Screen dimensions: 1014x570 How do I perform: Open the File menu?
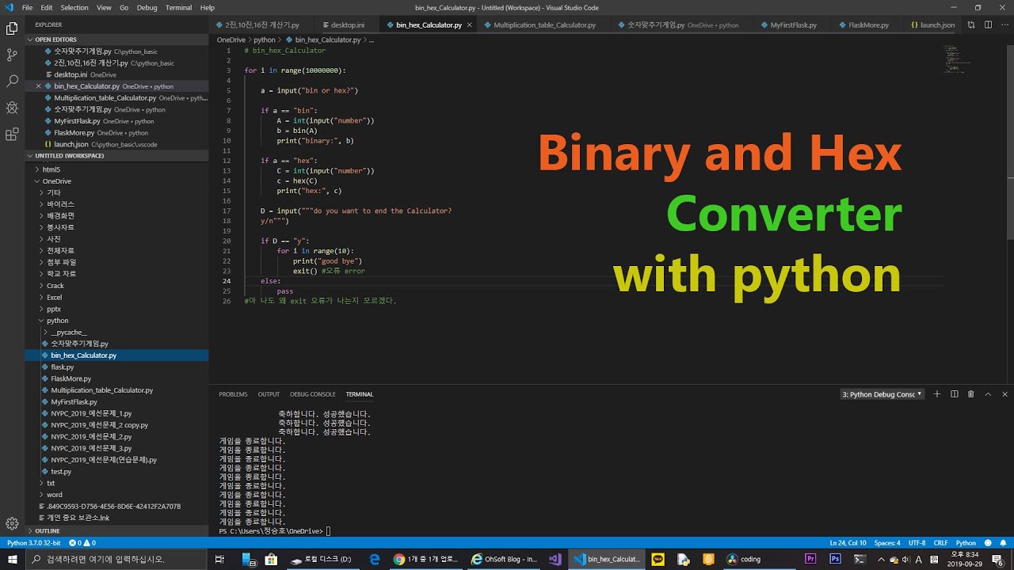tap(27, 8)
